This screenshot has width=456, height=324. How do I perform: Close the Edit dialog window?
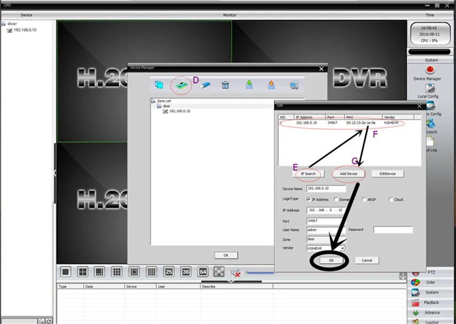pos(419,106)
